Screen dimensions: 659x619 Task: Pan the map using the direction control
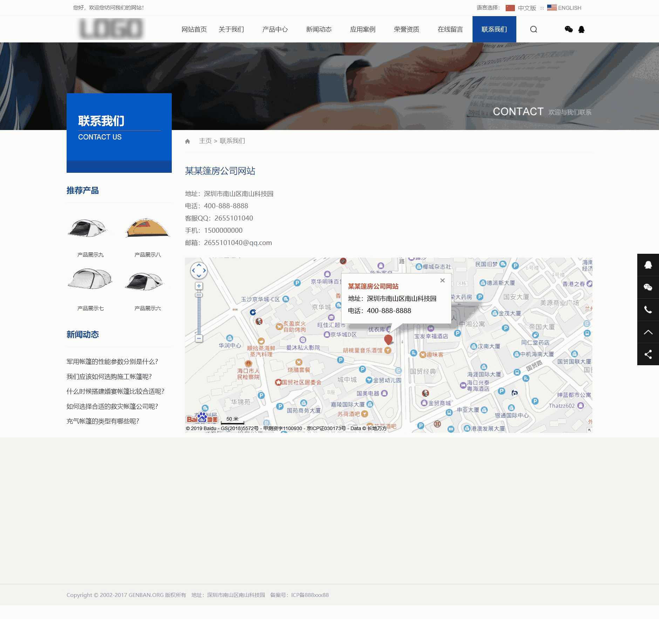pos(199,271)
